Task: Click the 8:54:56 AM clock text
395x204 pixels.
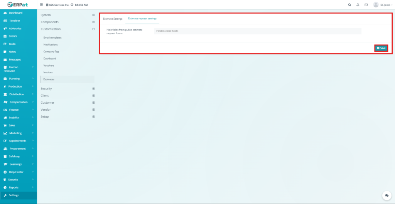Action: tap(81, 5)
